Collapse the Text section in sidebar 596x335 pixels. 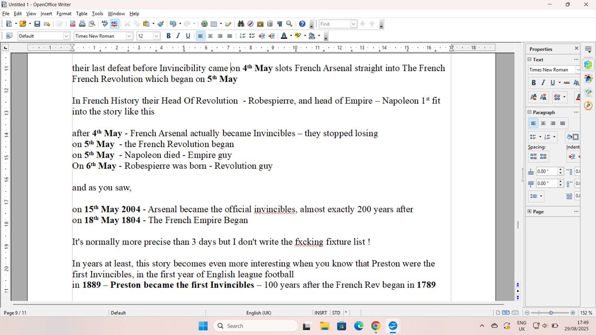[x=530, y=60]
